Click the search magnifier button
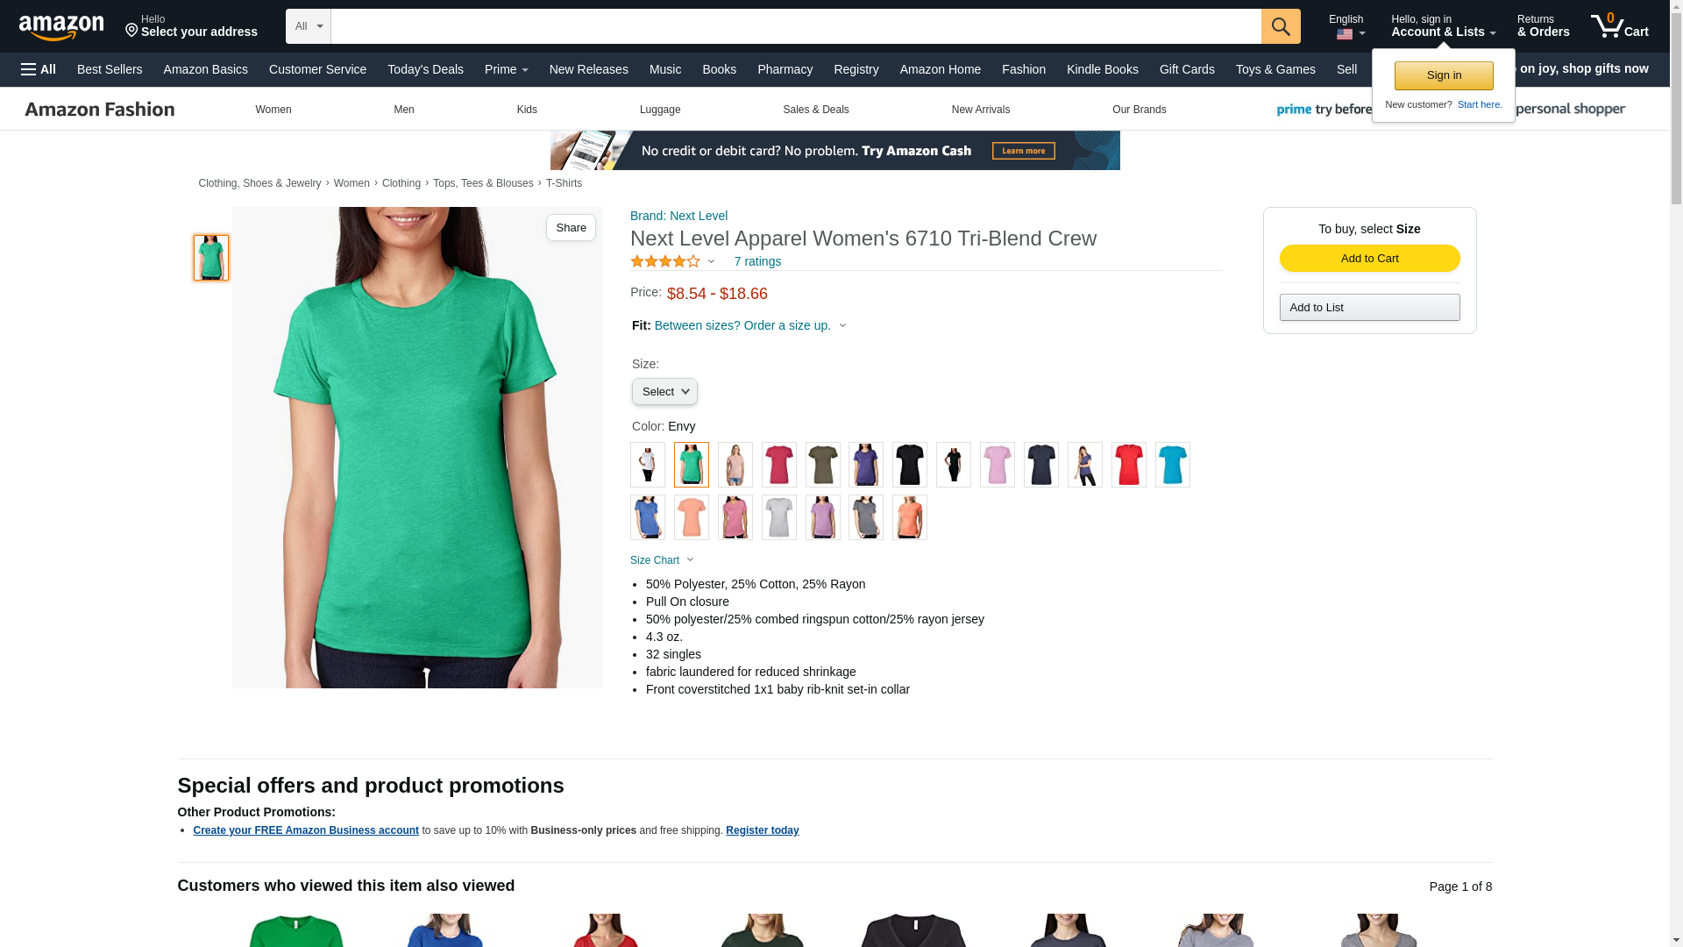This screenshot has width=1683, height=947. [x=1281, y=26]
